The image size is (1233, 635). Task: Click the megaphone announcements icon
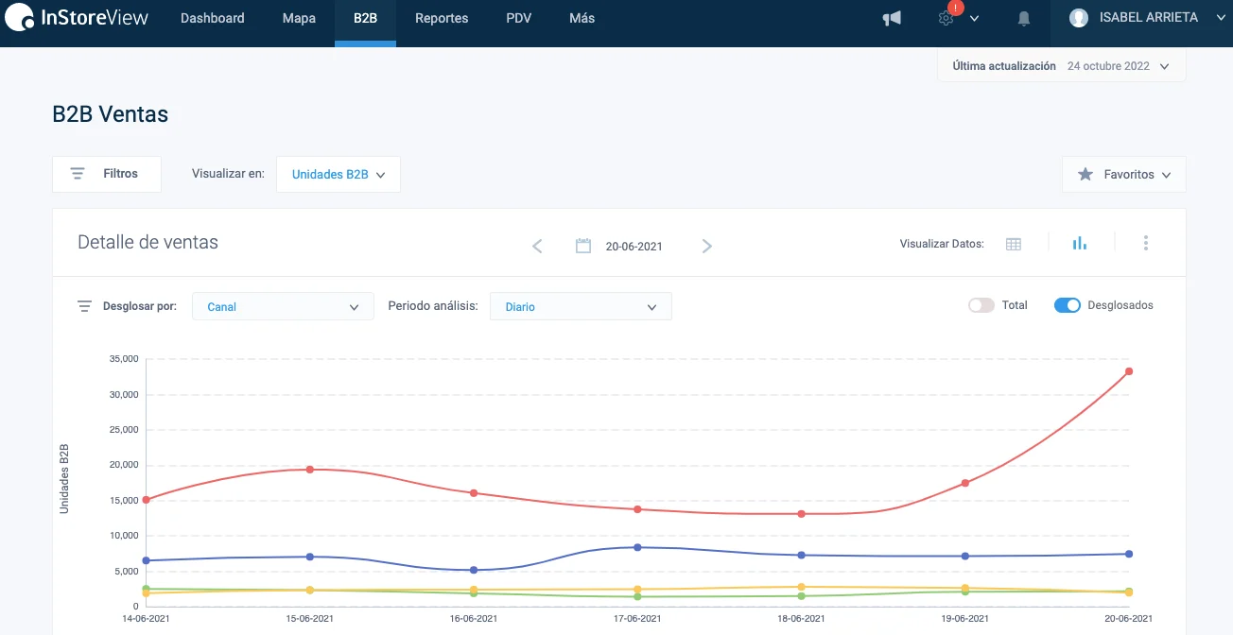[x=892, y=19]
